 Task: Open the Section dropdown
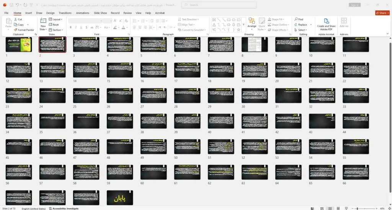click(x=56, y=30)
